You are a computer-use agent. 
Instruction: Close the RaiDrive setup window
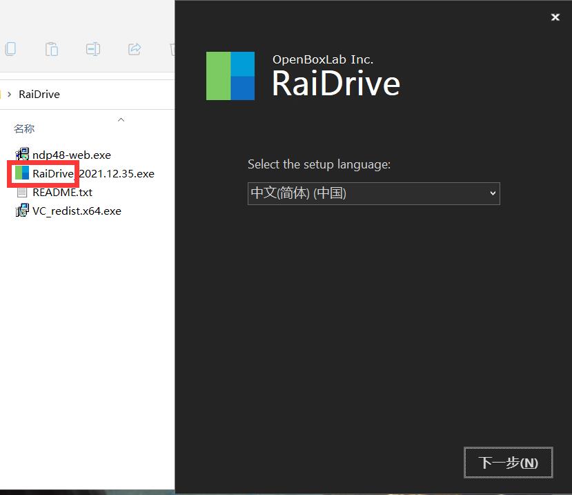(555, 17)
